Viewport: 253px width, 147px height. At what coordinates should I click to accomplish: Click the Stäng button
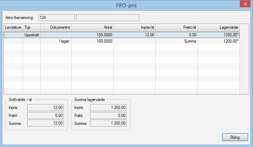click(235, 137)
